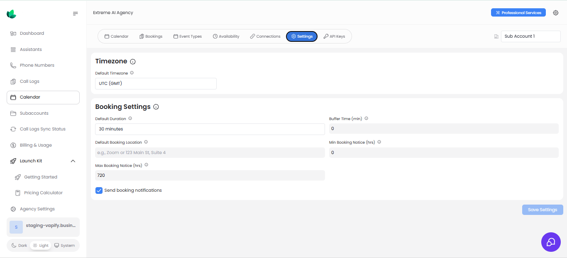Click the Min Booking Notice field
The width and height of the screenshot is (567, 258).
click(444, 153)
